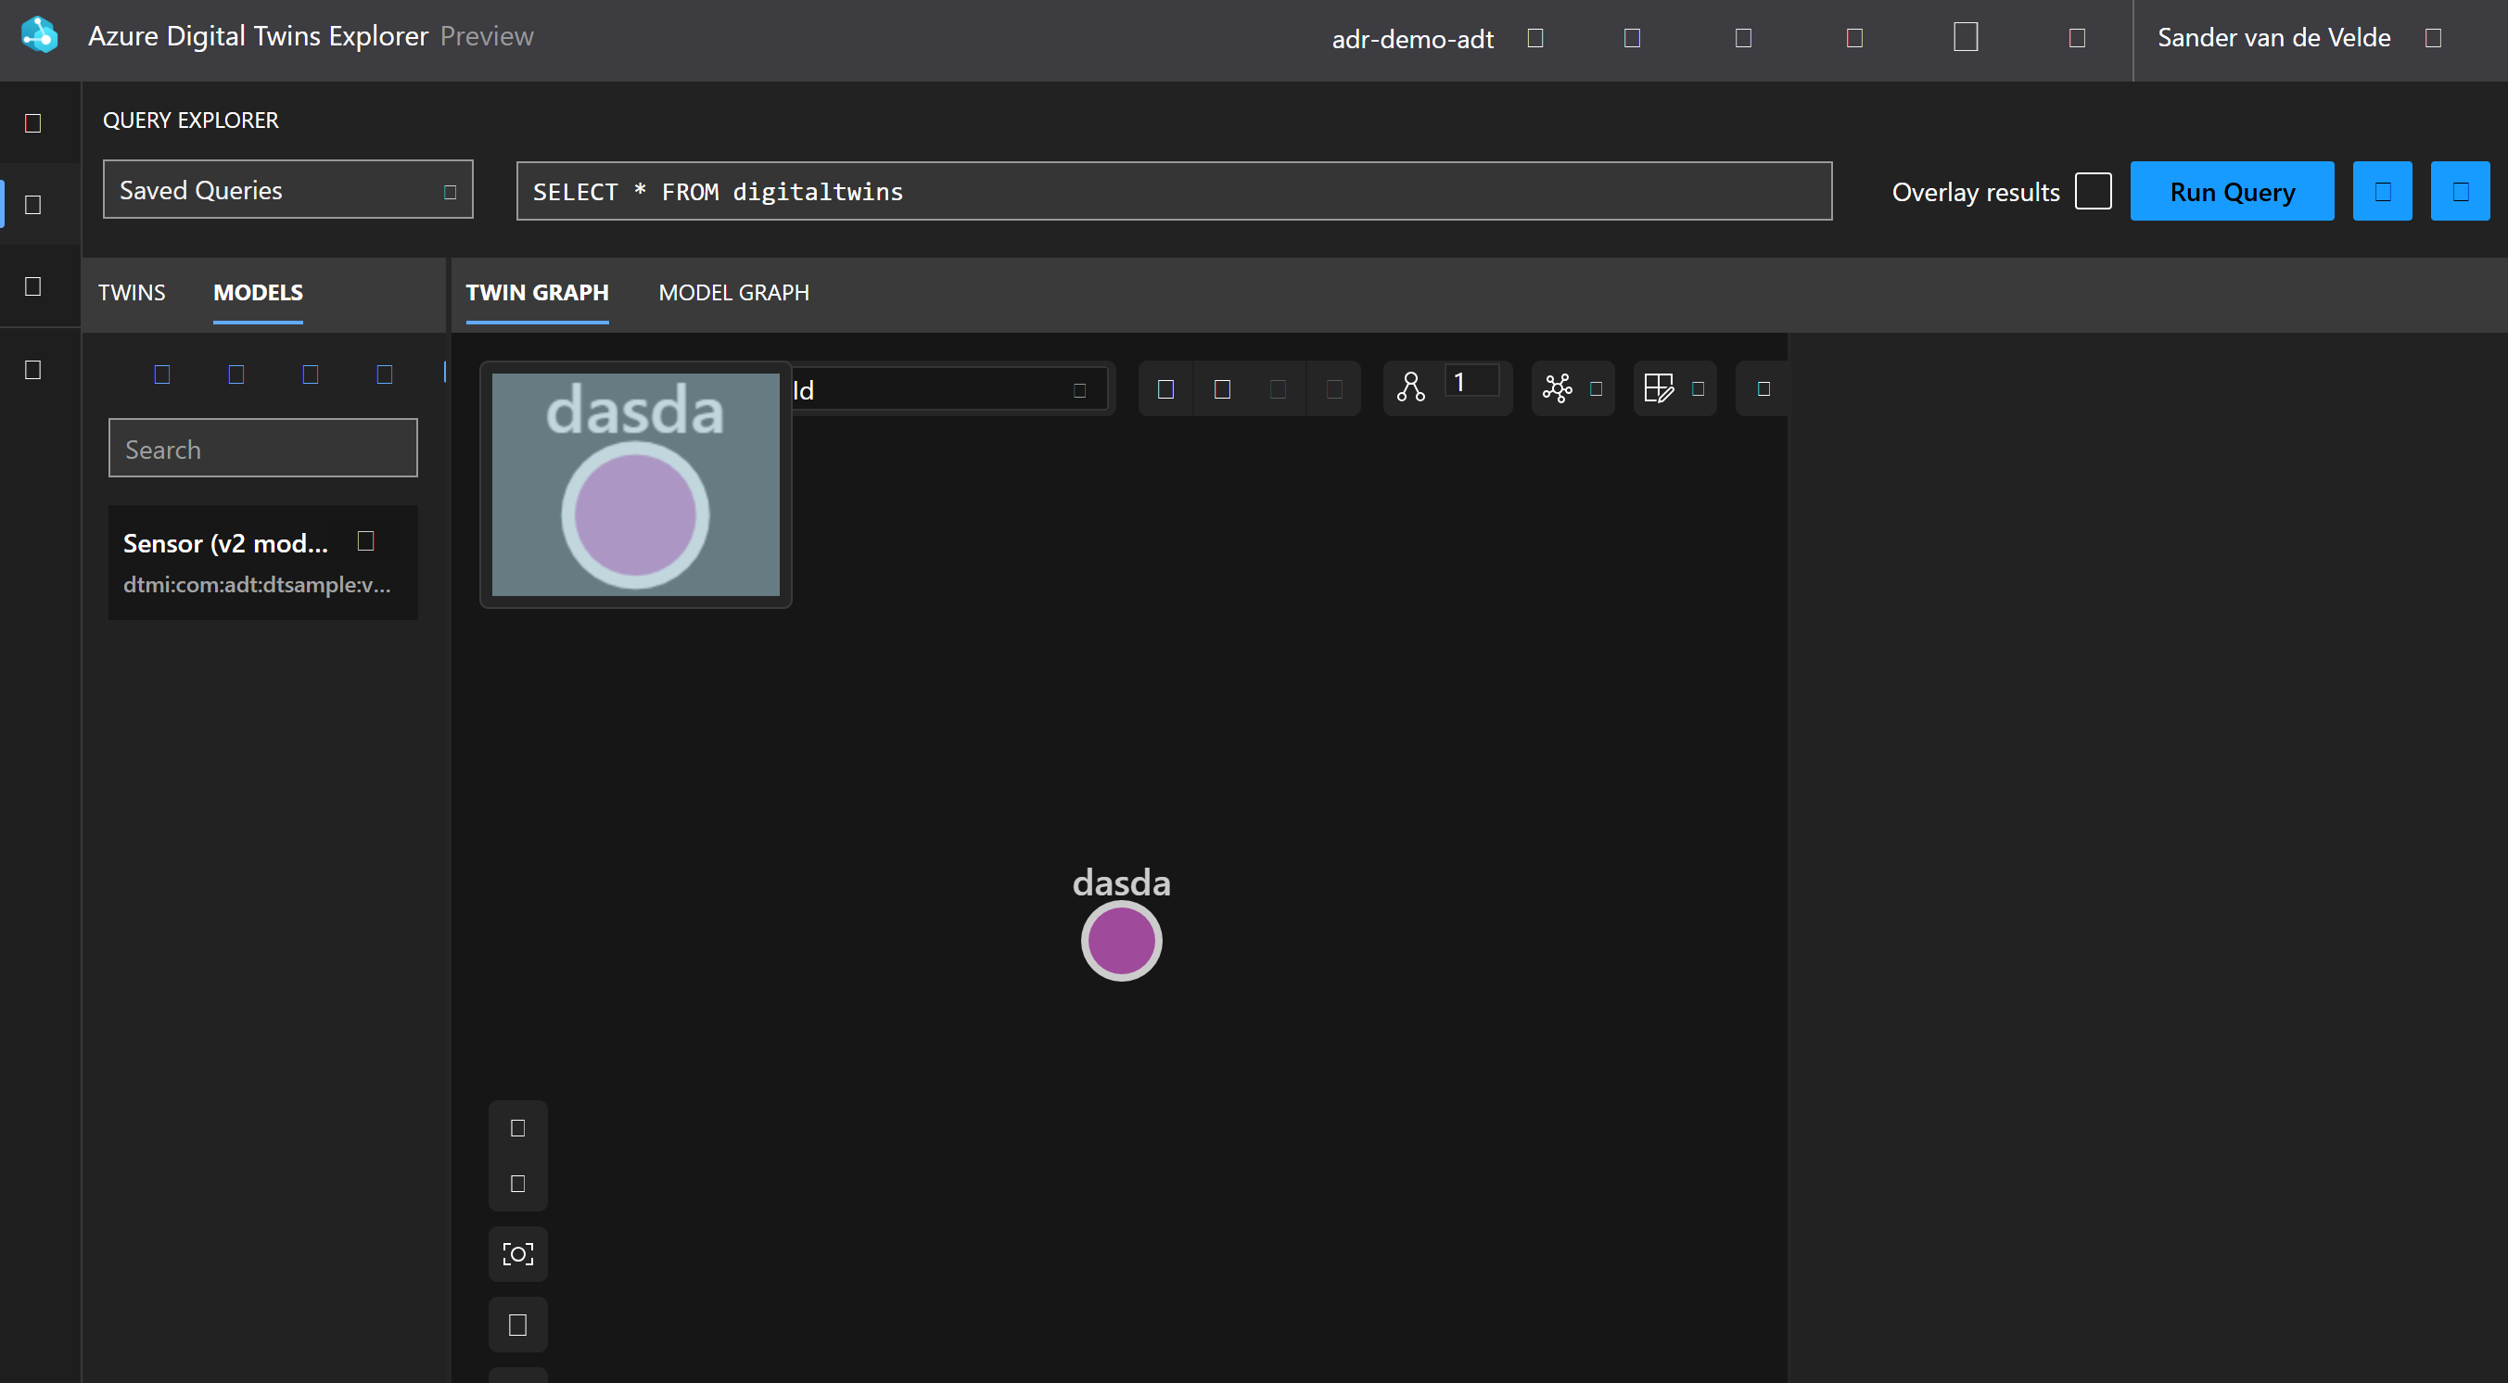This screenshot has width=2508, height=1383.
Task: Click the icon right beside adr-demo-adt
Action: (x=1535, y=38)
